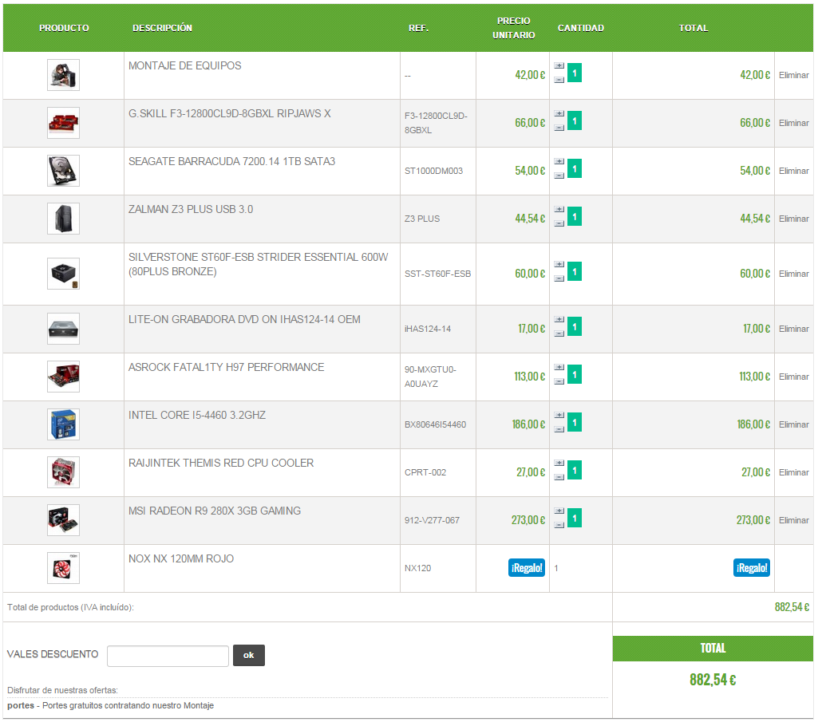Image resolution: width=818 pixels, height=722 pixels.
Task: Click Eliminar for the G.Skill Ripjaws row
Action: 794,124
